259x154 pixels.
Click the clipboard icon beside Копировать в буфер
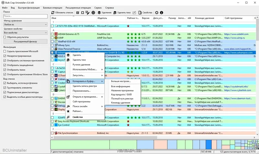click(x=68, y=81)
